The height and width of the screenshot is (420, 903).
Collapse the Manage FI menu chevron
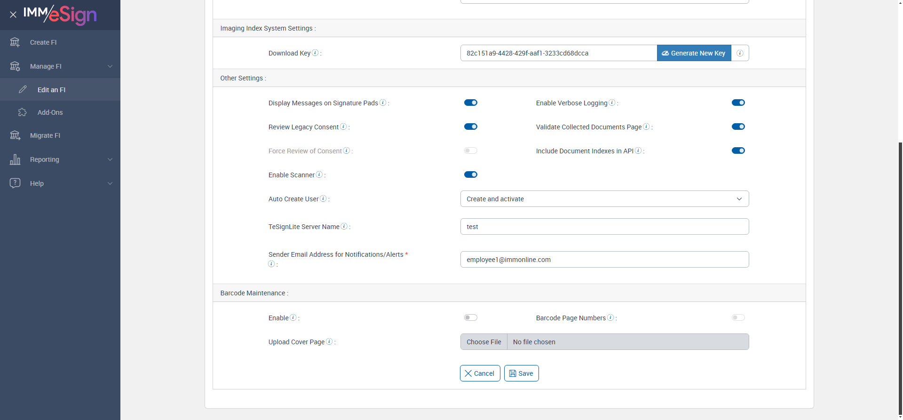tap(110, 66)
